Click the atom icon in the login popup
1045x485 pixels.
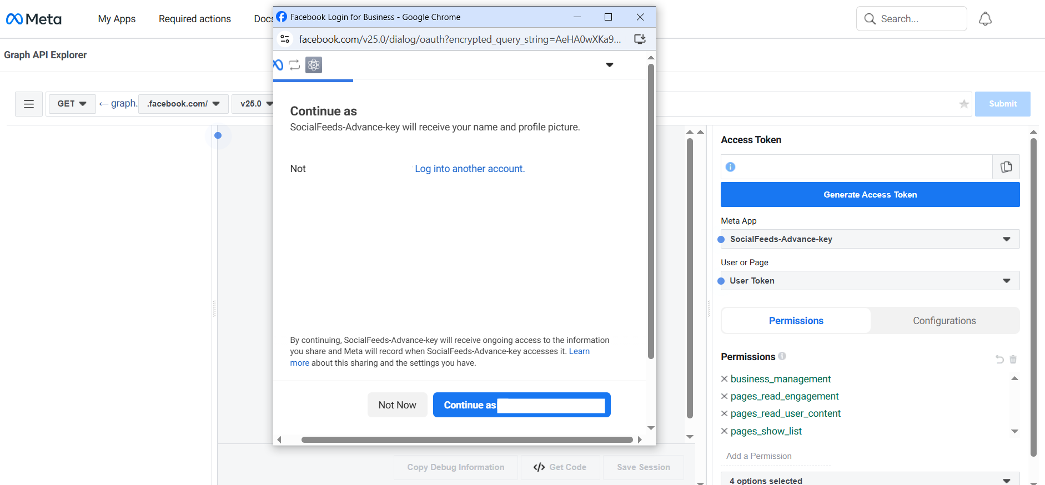314,65
